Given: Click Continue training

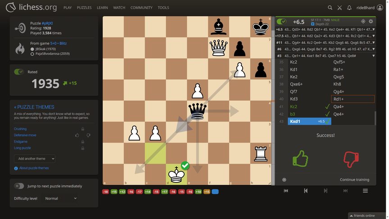Looking at the screenshot, I should 354,179.
